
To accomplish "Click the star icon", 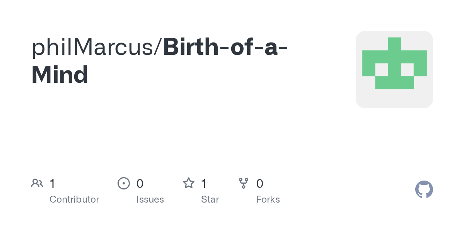I will click(x=188, y=183).
